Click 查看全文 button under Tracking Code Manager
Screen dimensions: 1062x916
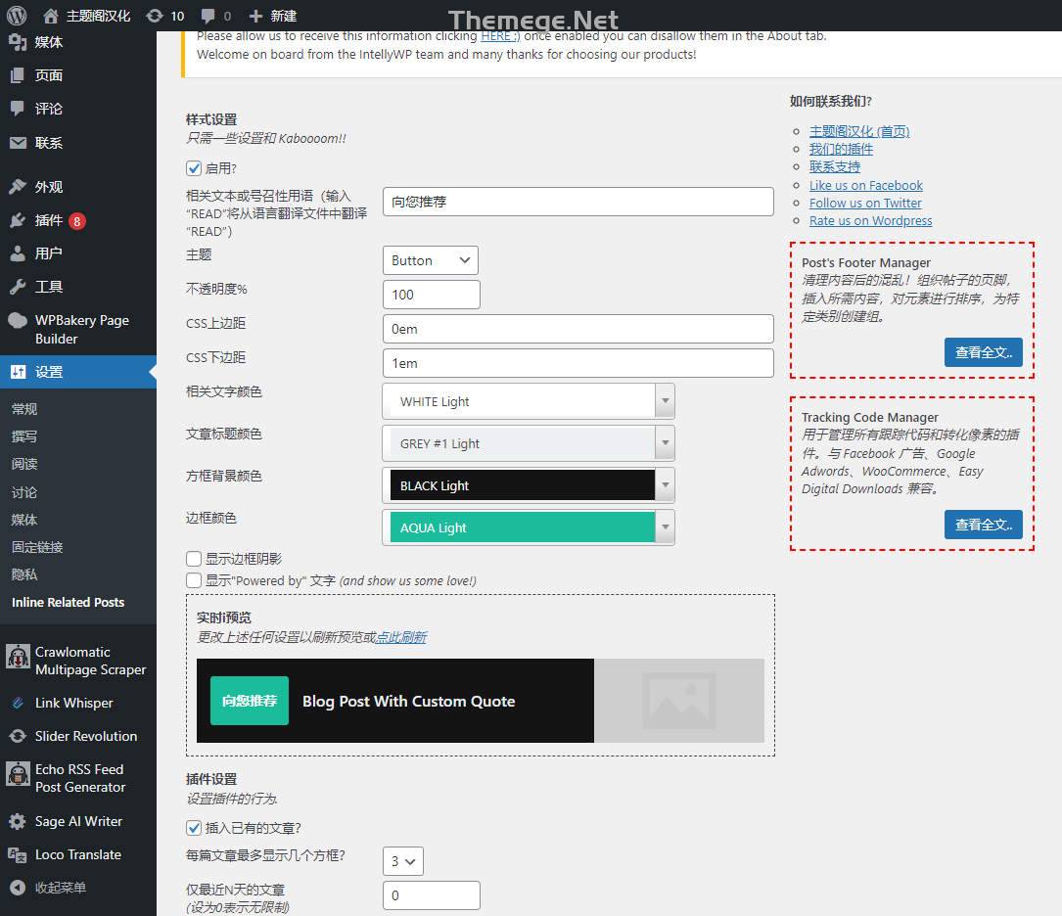coord(984,525)
